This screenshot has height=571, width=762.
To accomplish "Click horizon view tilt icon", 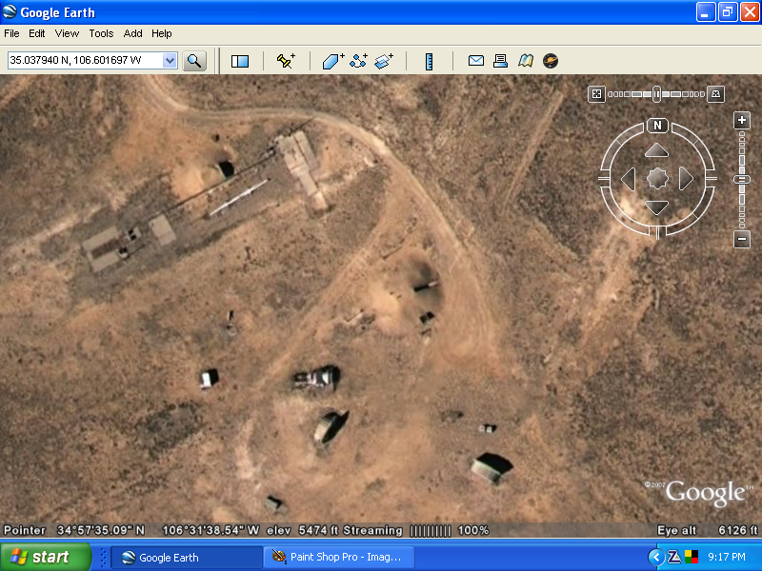I will tap(715, 94).
